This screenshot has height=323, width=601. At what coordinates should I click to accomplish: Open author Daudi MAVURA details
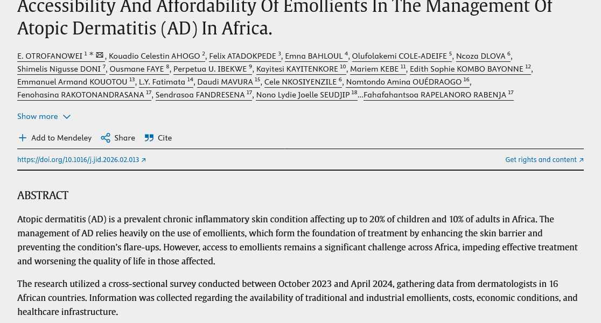225,82
